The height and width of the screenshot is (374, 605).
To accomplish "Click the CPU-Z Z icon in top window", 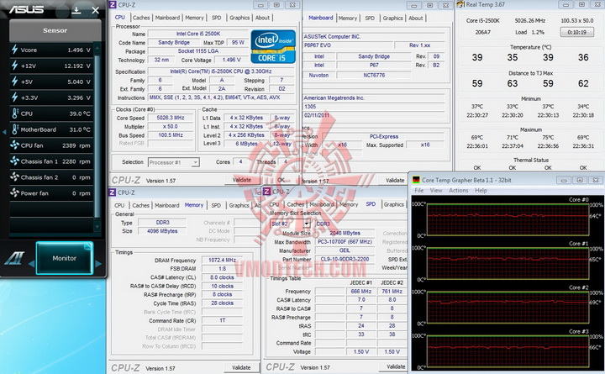I will tap(113, 5).
